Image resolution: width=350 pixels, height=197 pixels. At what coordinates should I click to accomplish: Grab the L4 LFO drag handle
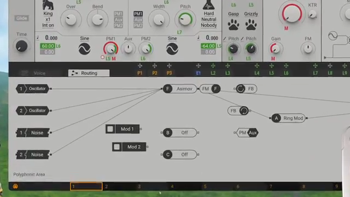(257, 66)
